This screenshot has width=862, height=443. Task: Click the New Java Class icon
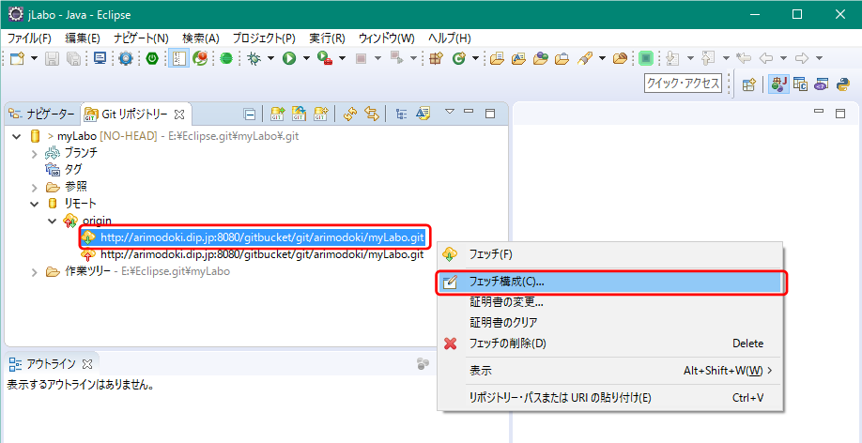tap(458, 58)
